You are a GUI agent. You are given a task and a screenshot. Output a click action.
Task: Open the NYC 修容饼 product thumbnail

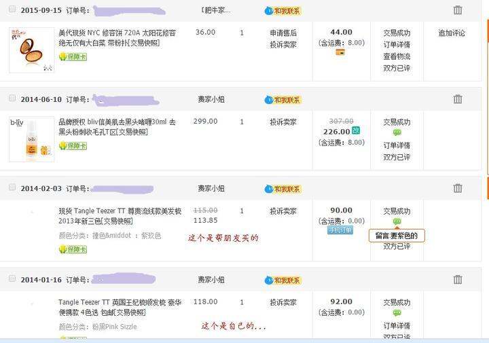(32, 50)
